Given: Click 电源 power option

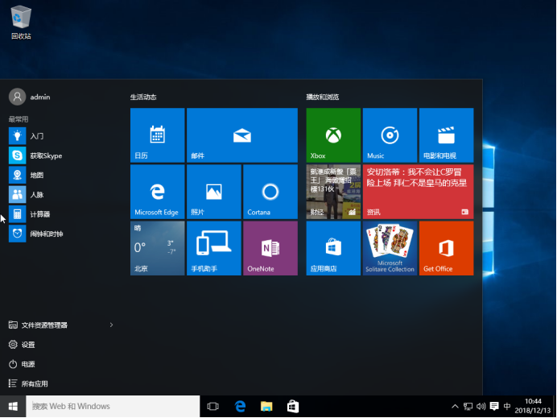Looking at the screenshot, I should (x=28, y=364).
